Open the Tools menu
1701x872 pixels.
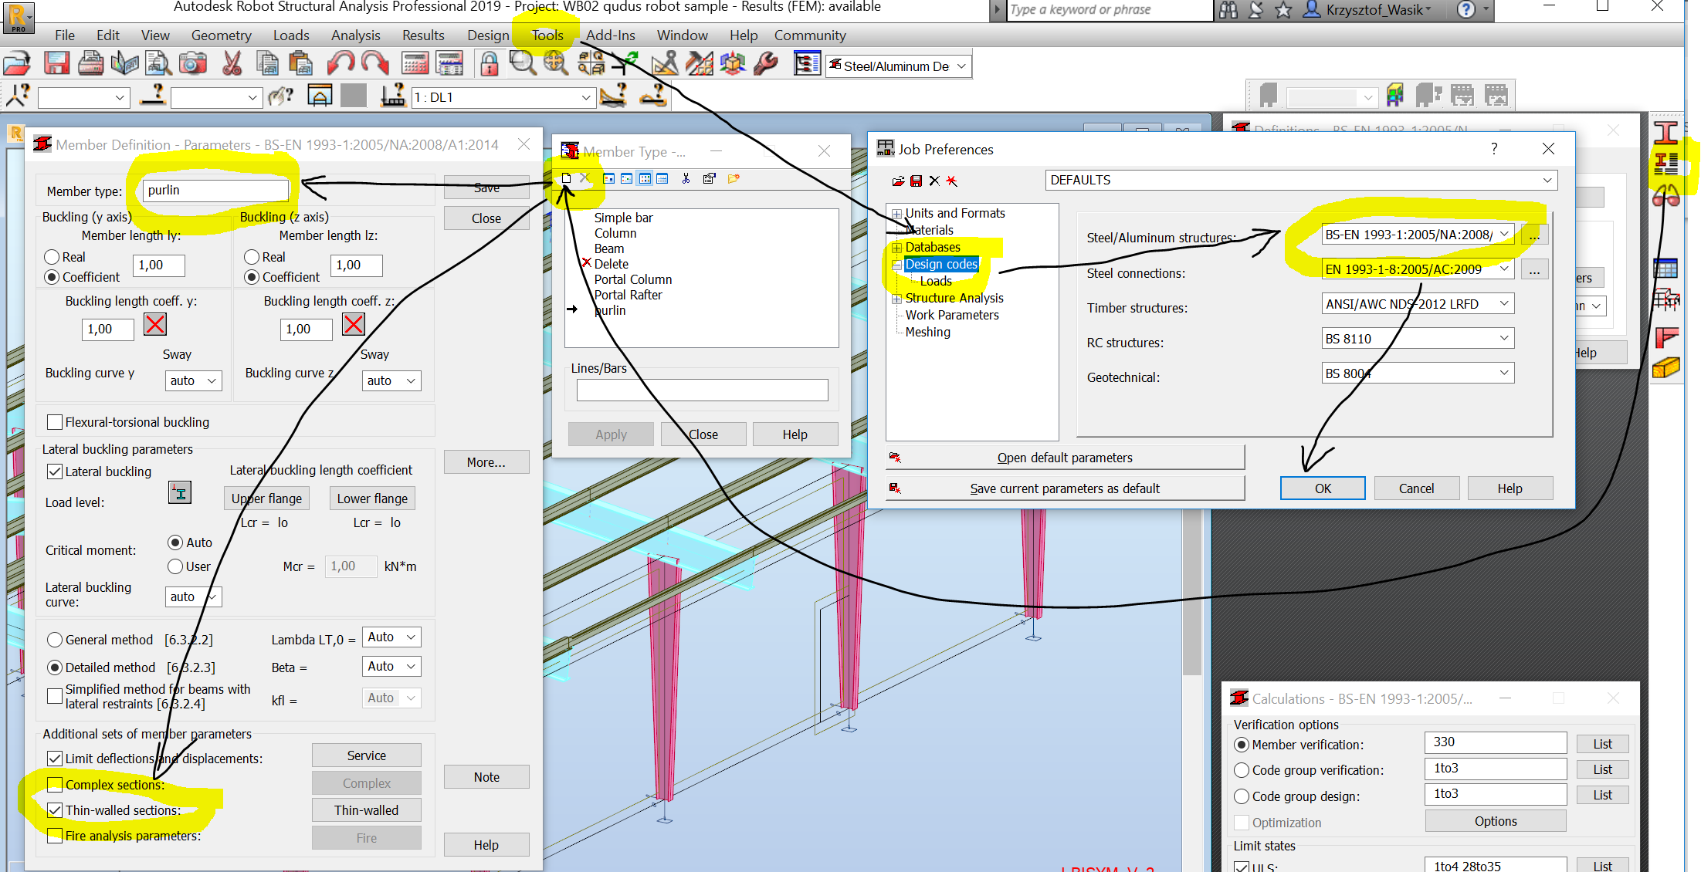(547, 35)
